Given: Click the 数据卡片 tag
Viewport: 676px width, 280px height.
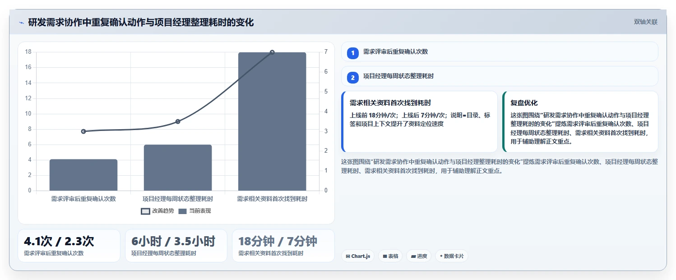Looking at the screenshot, I should [452, 256].
